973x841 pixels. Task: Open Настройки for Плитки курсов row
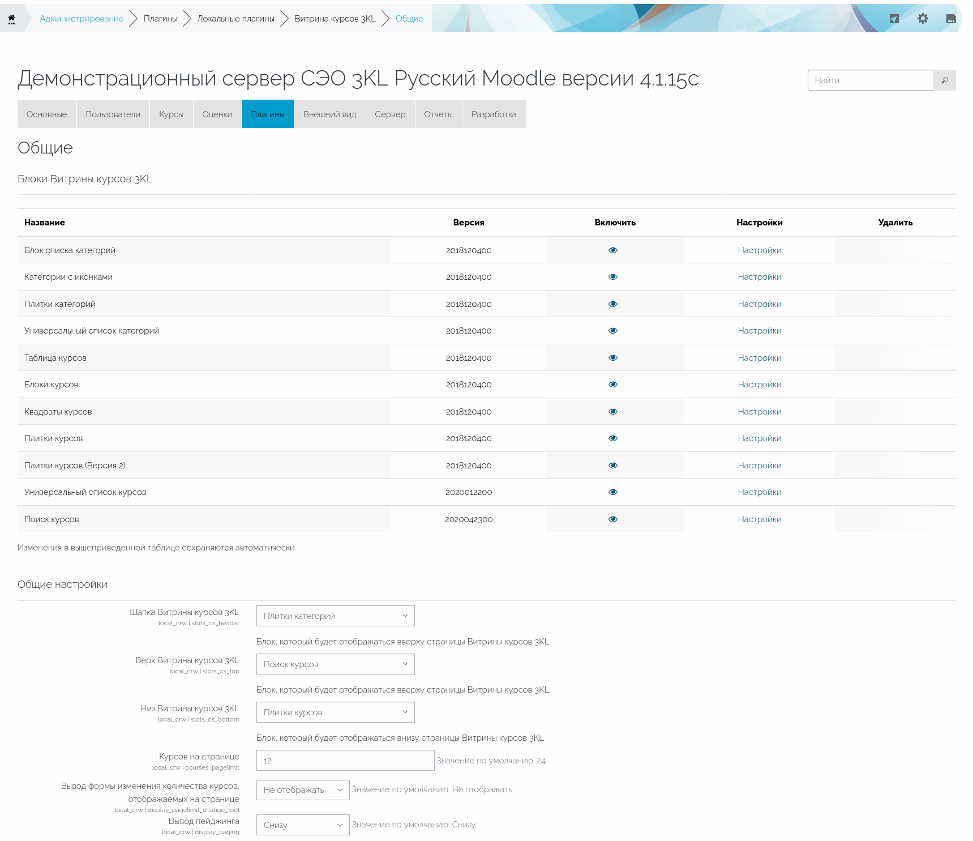pos(760,438)
